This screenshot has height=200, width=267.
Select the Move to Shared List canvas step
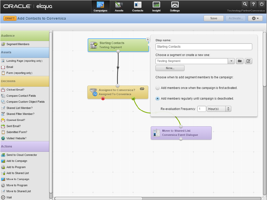coord(181,133)
